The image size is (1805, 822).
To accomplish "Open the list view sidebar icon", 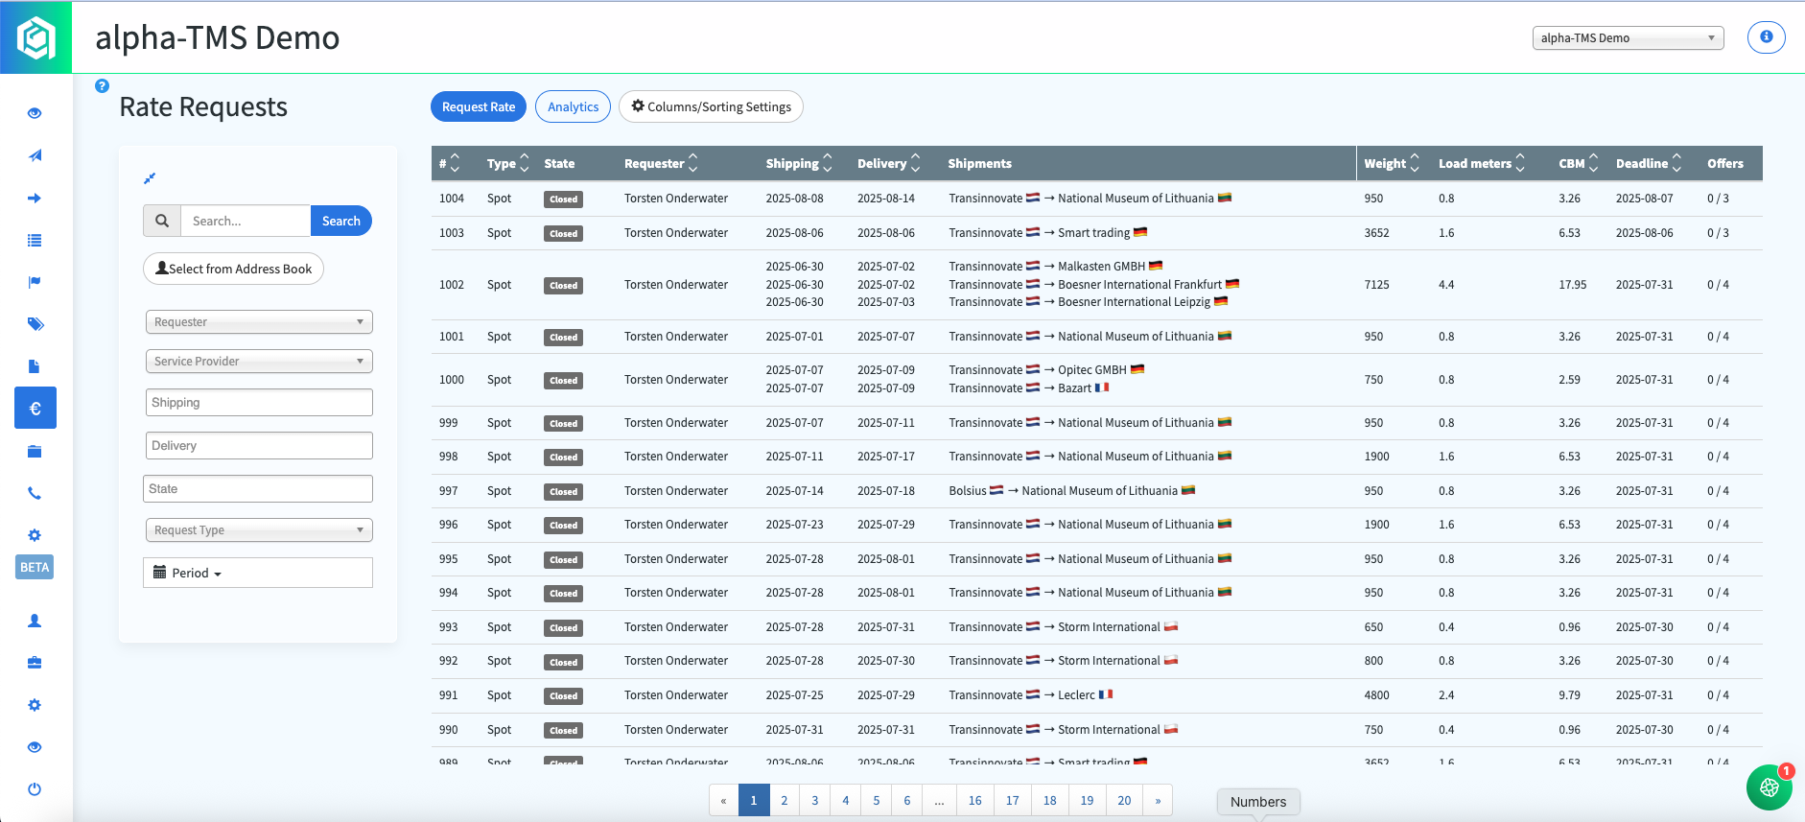I will tap(35, 240).
